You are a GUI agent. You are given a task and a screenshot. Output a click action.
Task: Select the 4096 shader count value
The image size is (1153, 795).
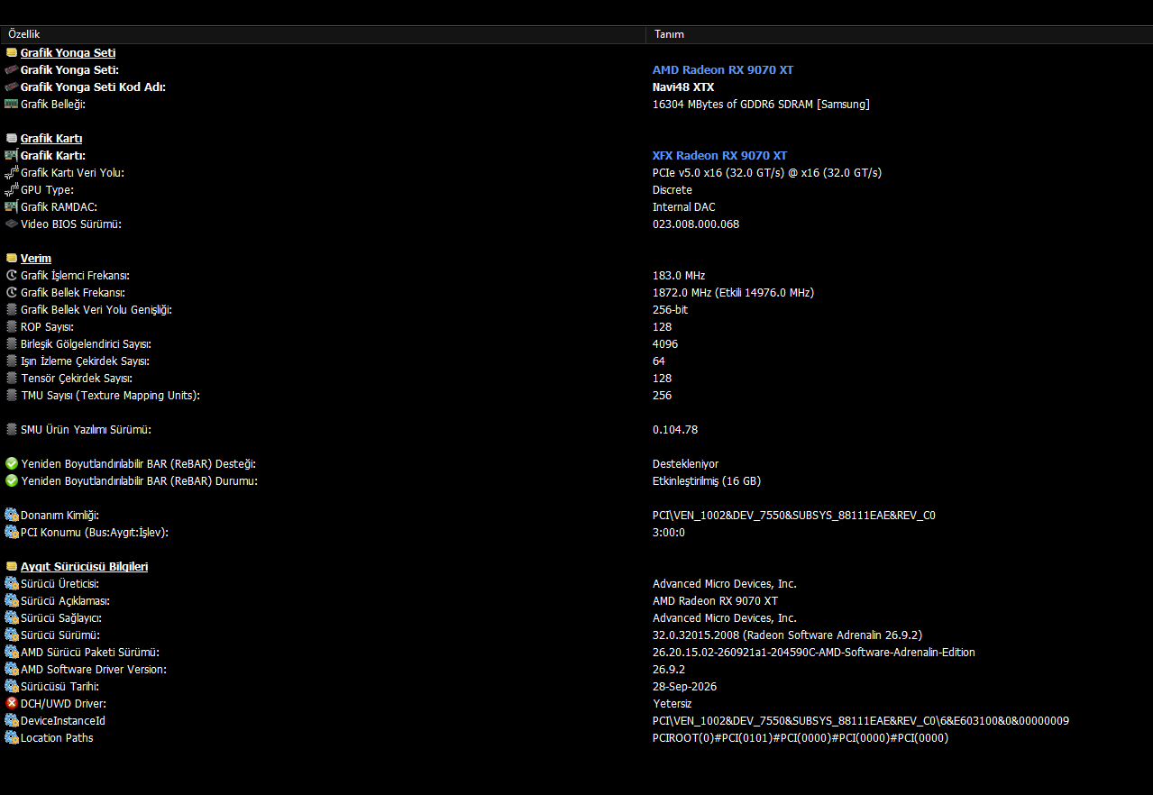[x=665, y=344]
